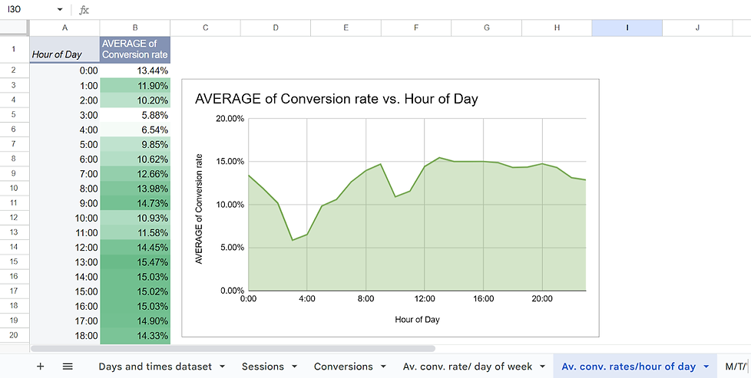Click the fx function icon
The width and height of the screenshot is (751, 378).
pos(84,9)
